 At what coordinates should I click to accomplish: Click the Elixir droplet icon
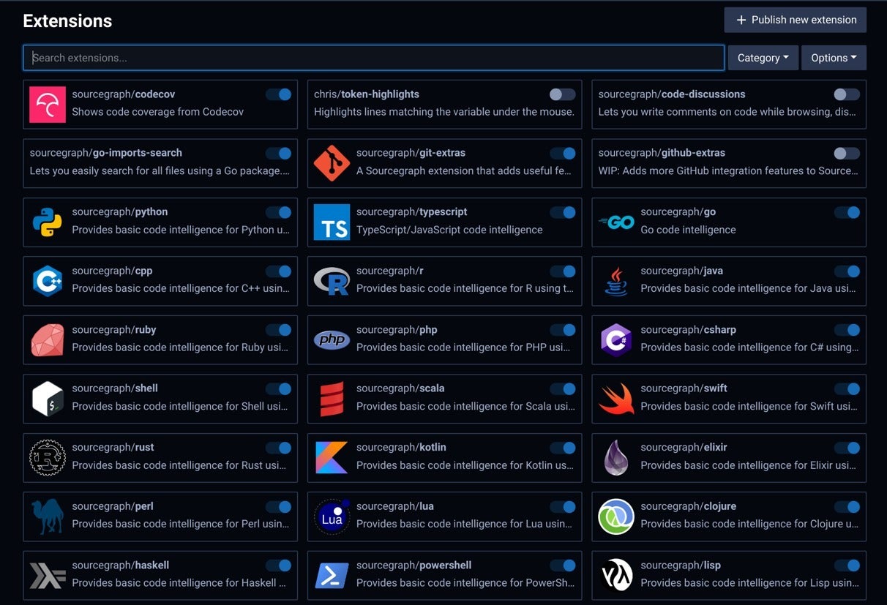616,458
